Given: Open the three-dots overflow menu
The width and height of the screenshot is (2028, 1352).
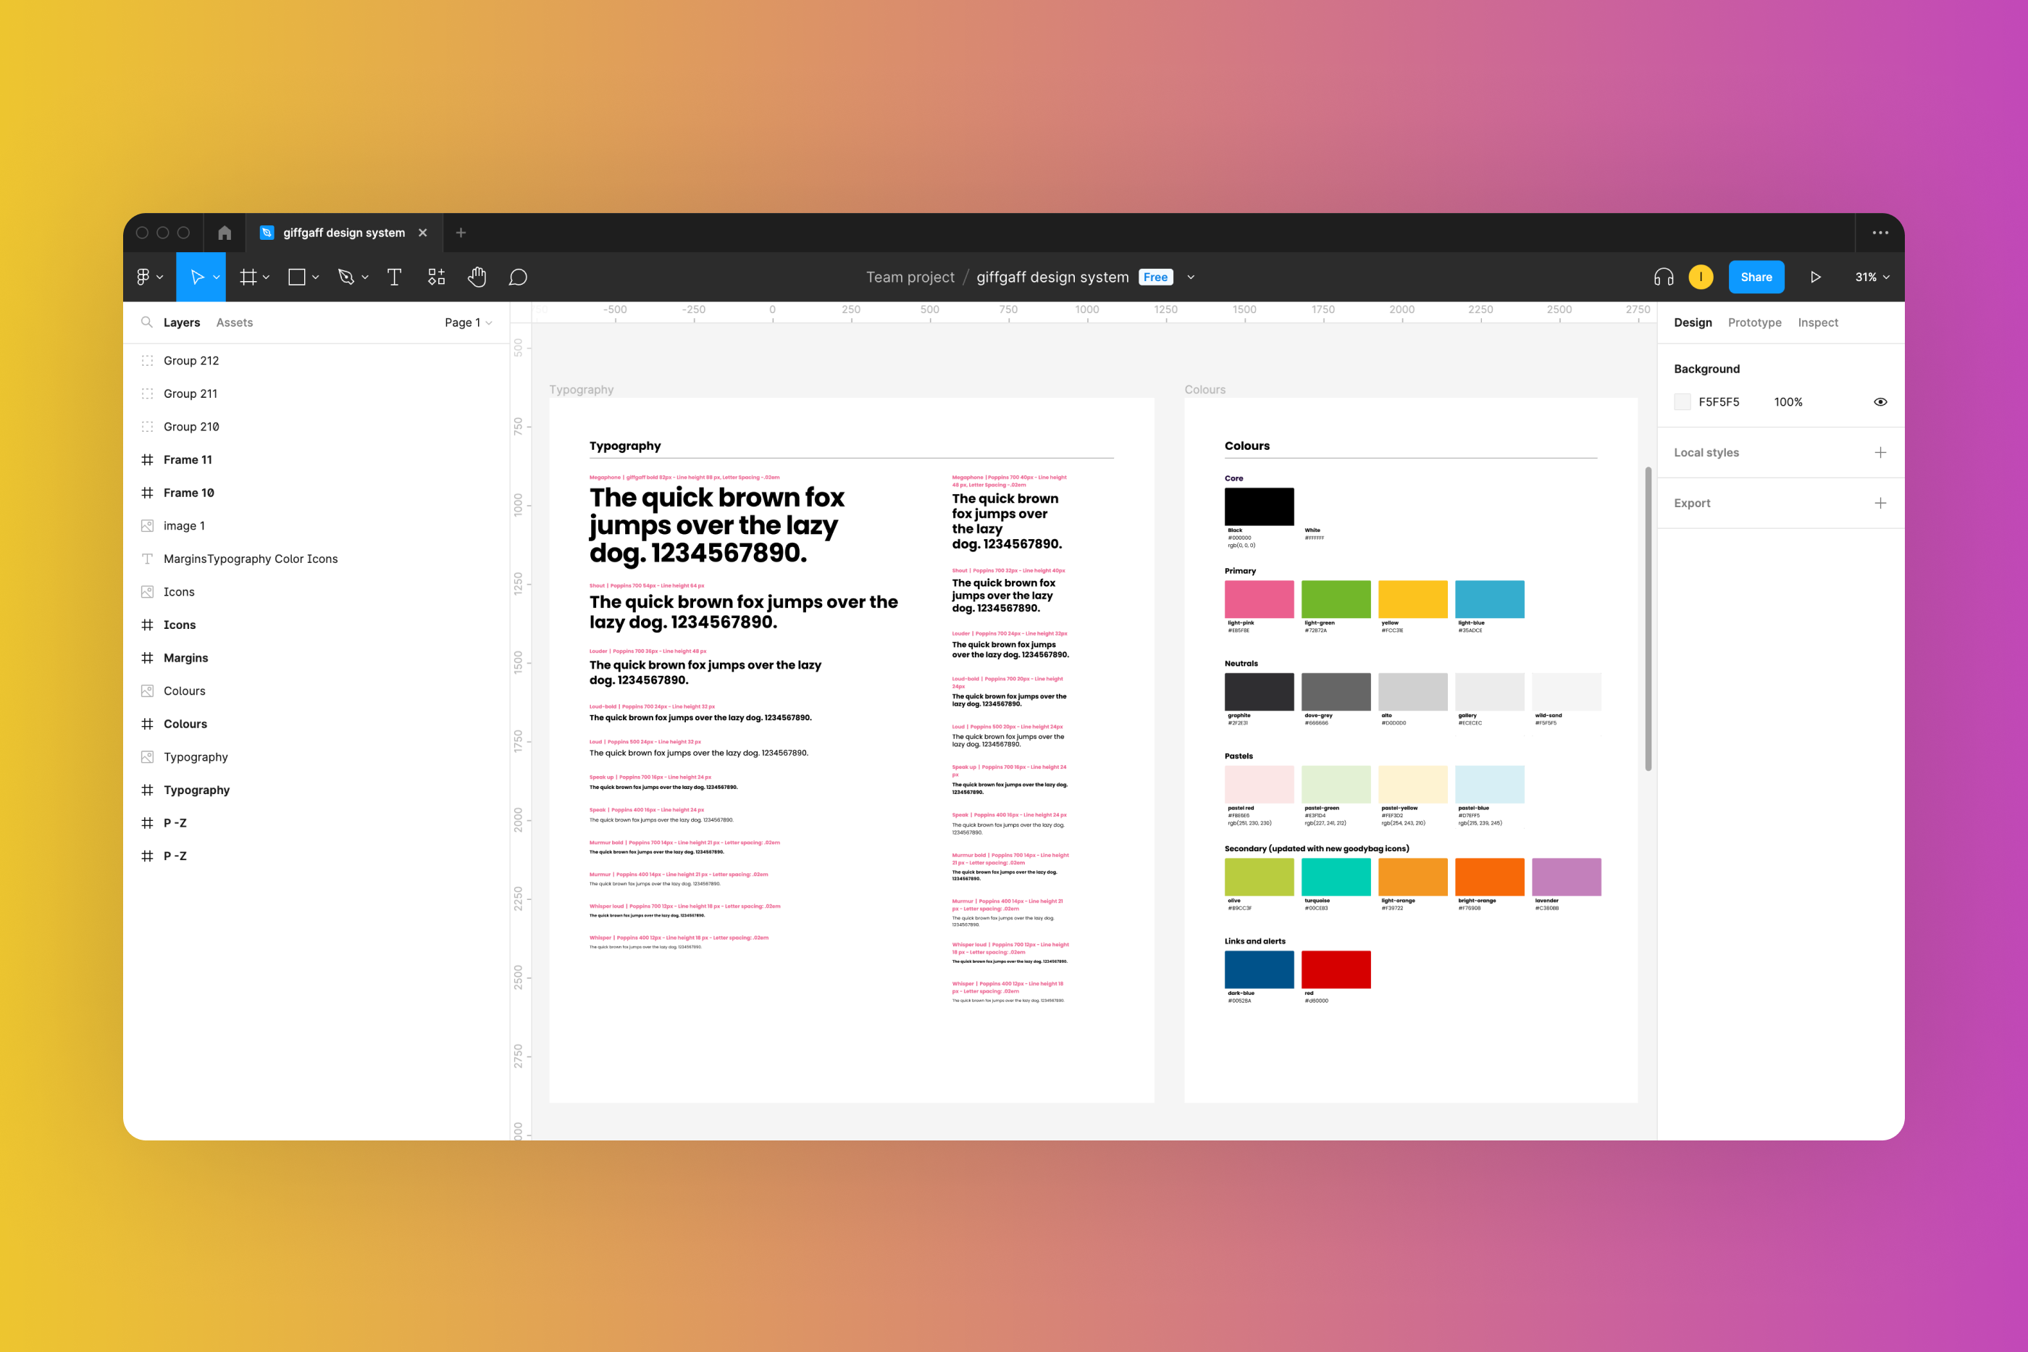Looking at the screenshot, I should (1881, 233).
